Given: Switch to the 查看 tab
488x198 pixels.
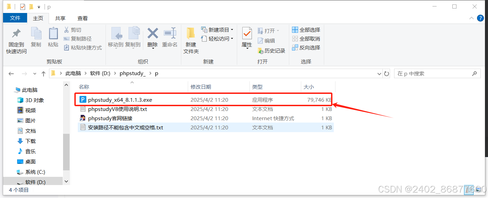Looking at the screenshot, I should point(82,18).
